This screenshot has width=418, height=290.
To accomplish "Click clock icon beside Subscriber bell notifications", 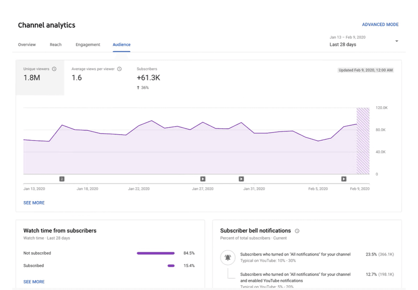I will 297,231.
